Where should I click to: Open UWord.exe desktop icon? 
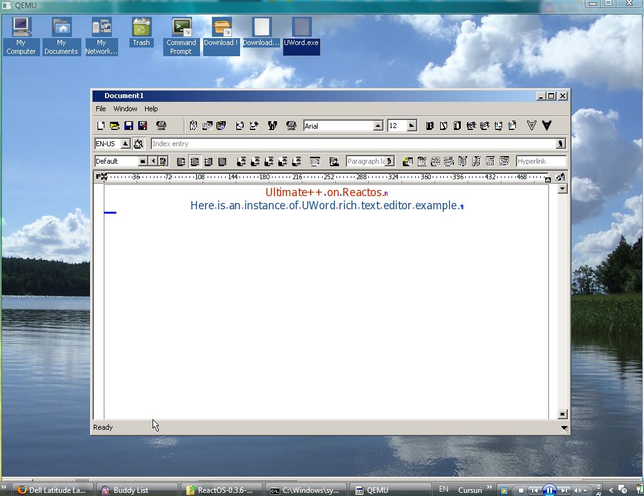301,36
